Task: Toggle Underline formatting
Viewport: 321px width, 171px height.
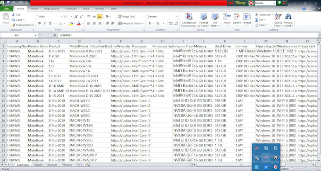Action: [x=50, y=24]
